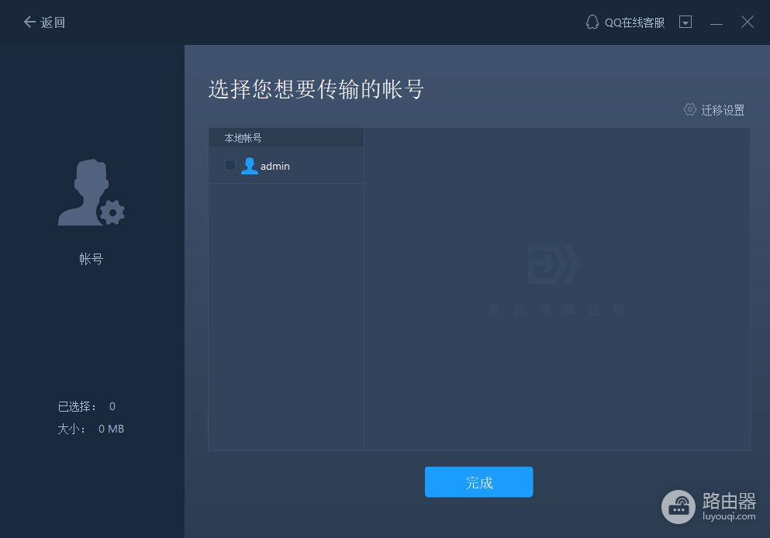The height and width of the screenshot is (538, 770).
Task: Select the admin account name
Action: pyautogui.click(x=275, y=167)
